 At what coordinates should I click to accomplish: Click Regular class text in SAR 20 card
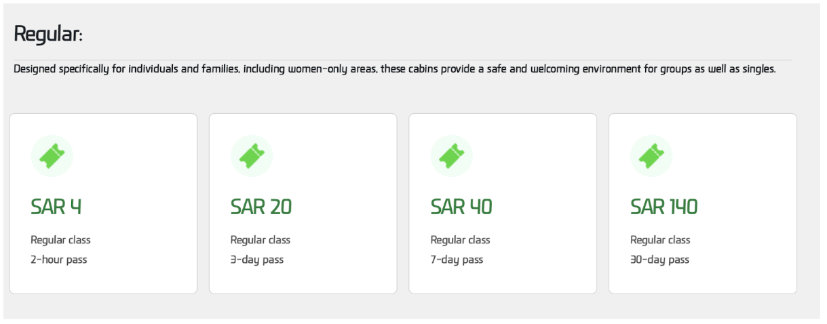261,240
